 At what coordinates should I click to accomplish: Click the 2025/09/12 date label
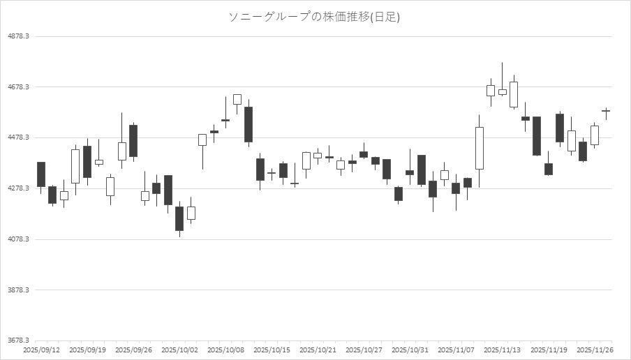click(41, 350)
